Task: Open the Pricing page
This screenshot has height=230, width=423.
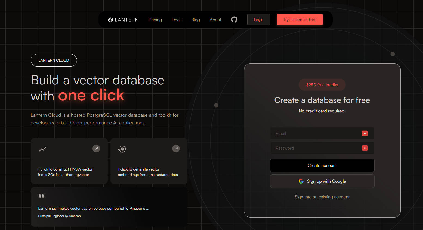Action: (x=155, y=20)
